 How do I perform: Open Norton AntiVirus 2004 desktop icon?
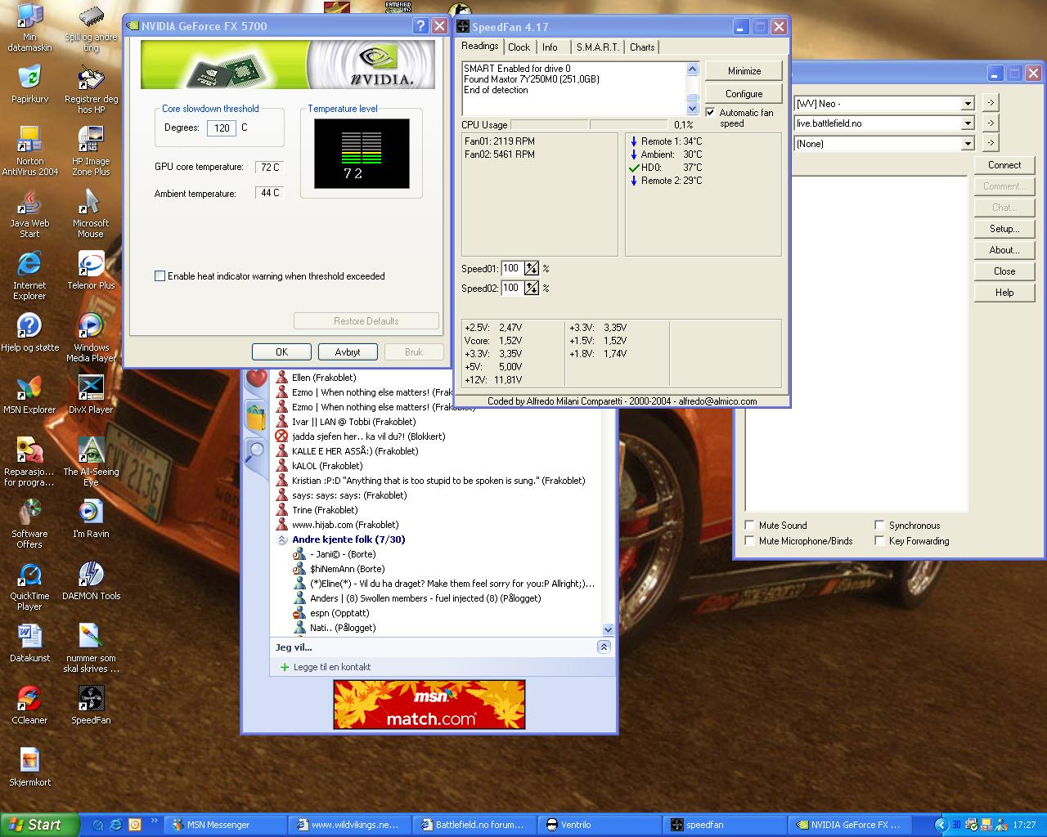29,151
